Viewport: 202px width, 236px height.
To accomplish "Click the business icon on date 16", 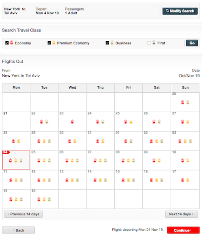I will pyautogui.click(x=162, y=180).
